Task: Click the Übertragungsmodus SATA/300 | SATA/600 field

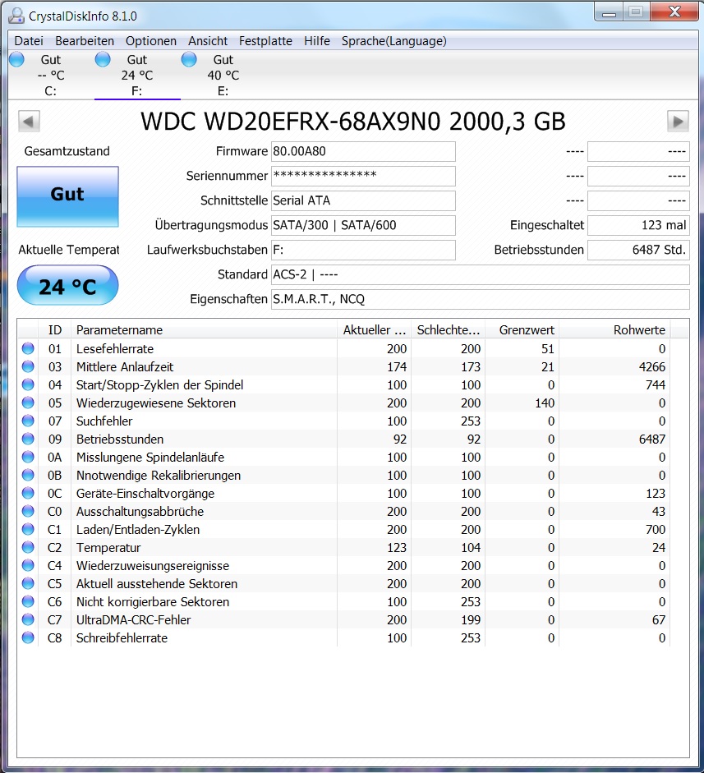Action: tap(363, 225)
